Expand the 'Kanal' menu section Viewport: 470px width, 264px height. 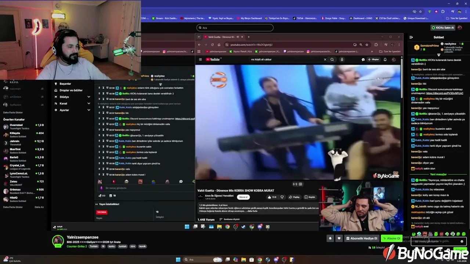click(72, 103)
